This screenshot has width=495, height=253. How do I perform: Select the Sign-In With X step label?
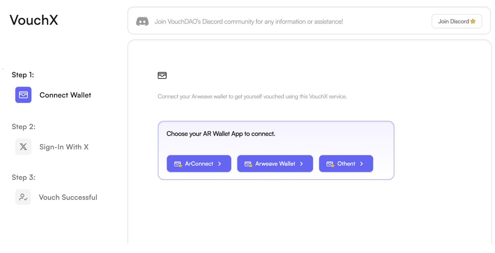point(64,147)
